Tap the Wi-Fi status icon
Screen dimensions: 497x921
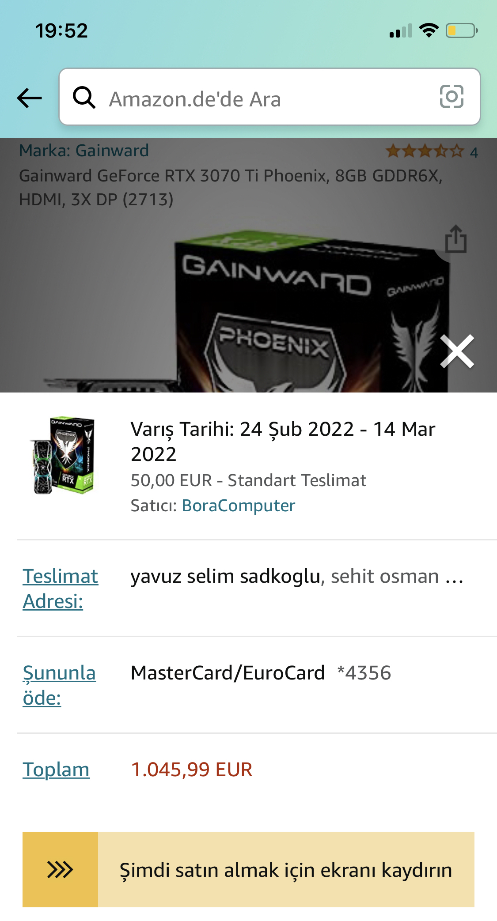pos(429,30)
